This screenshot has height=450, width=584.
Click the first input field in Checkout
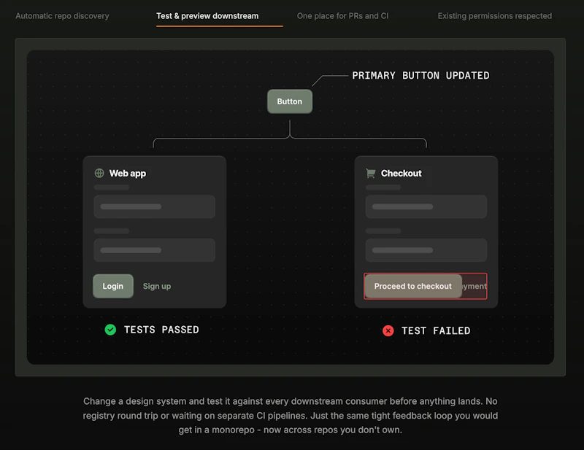coord(426,206)
